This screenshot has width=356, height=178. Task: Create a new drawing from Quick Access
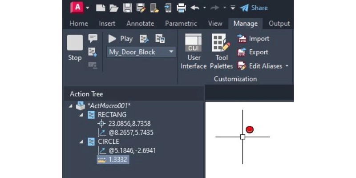pos(101,8)
